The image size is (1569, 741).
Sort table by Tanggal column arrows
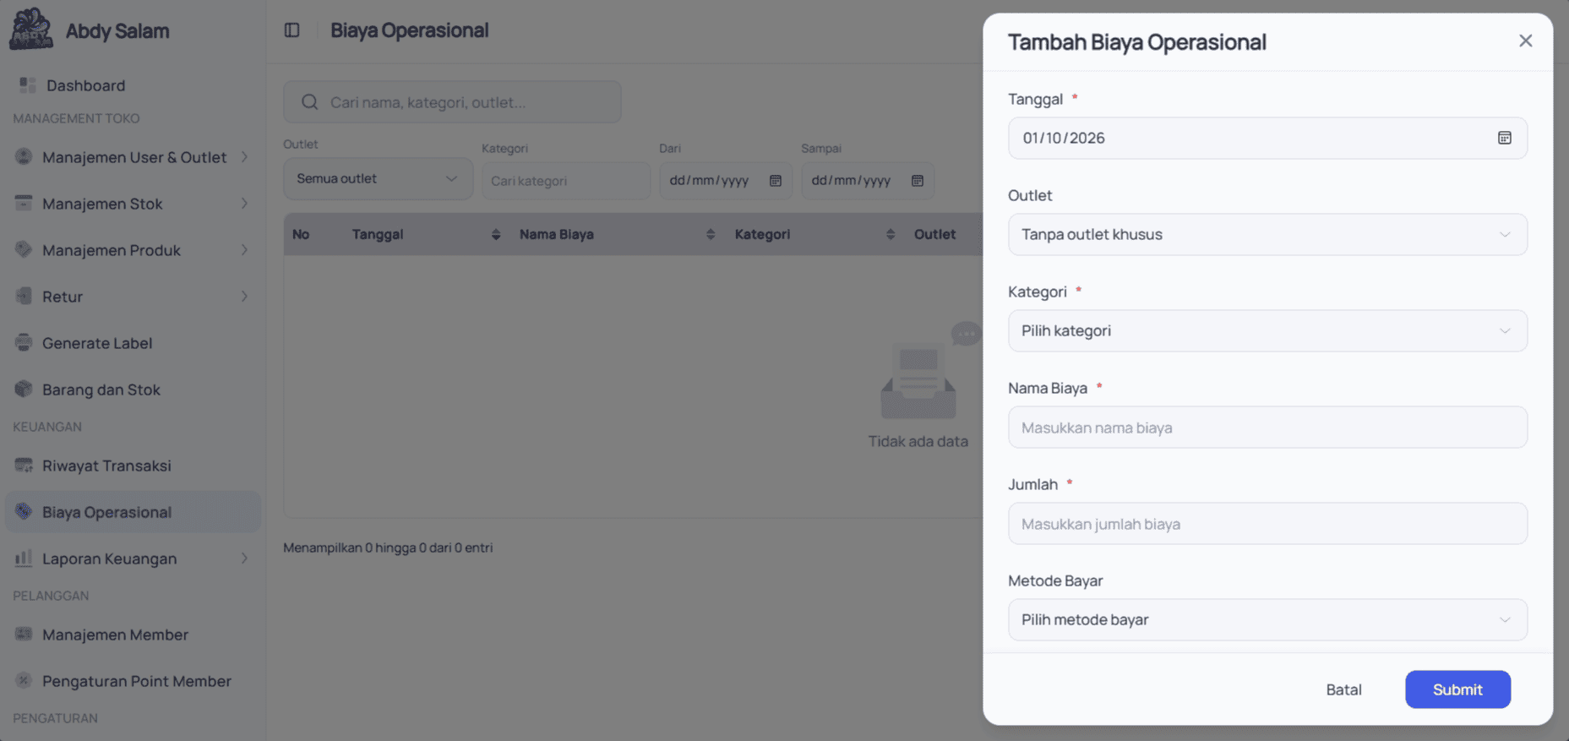[x=496, y=235]
